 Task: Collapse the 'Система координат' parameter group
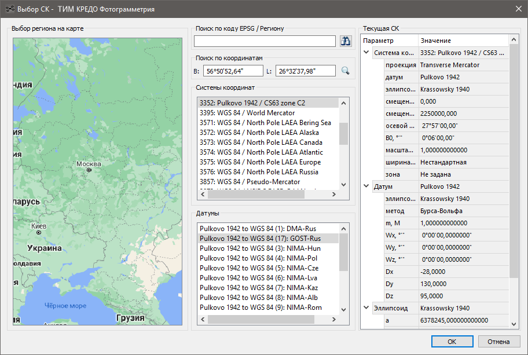click(366, 53)
